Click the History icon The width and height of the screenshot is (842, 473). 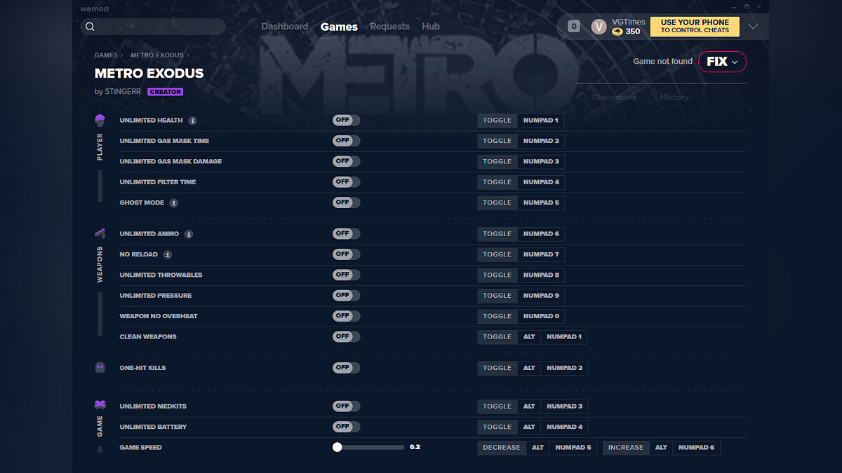[x=652, y=97]
